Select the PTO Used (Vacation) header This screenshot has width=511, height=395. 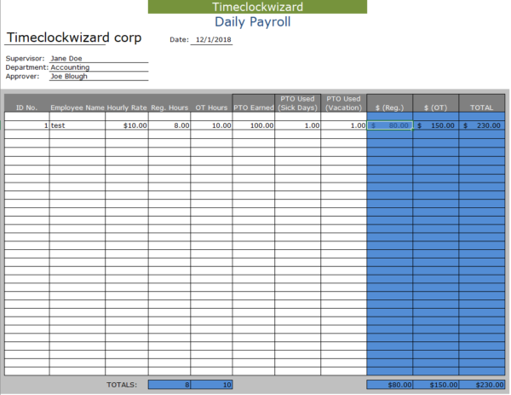click(x=343, y=103)
